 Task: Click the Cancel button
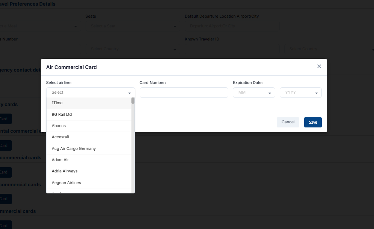[288, 122]
